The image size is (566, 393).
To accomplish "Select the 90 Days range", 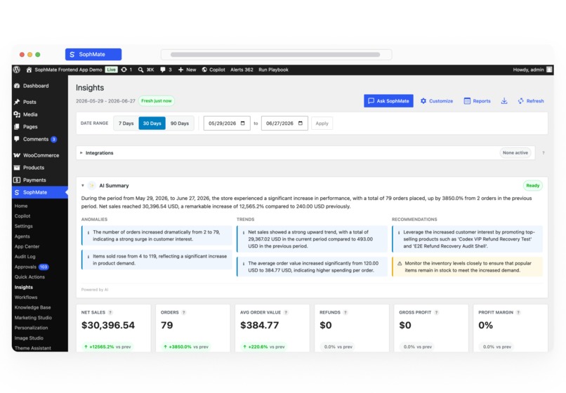I will click(179, 124).
